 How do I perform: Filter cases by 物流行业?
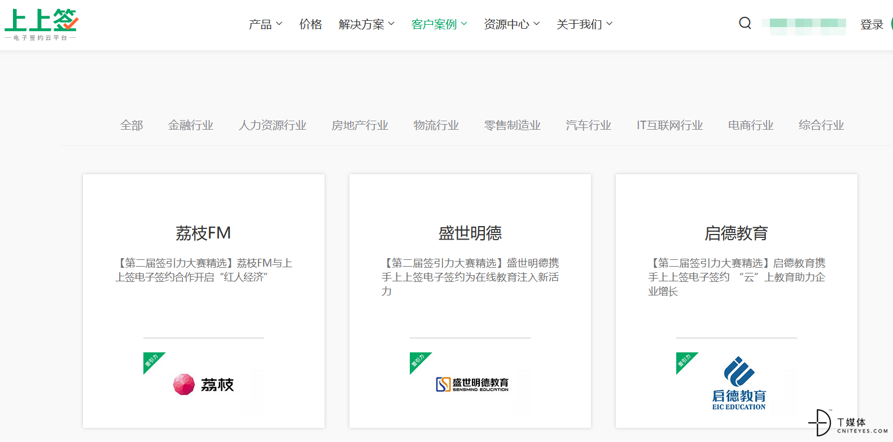[x=436, y=125]
